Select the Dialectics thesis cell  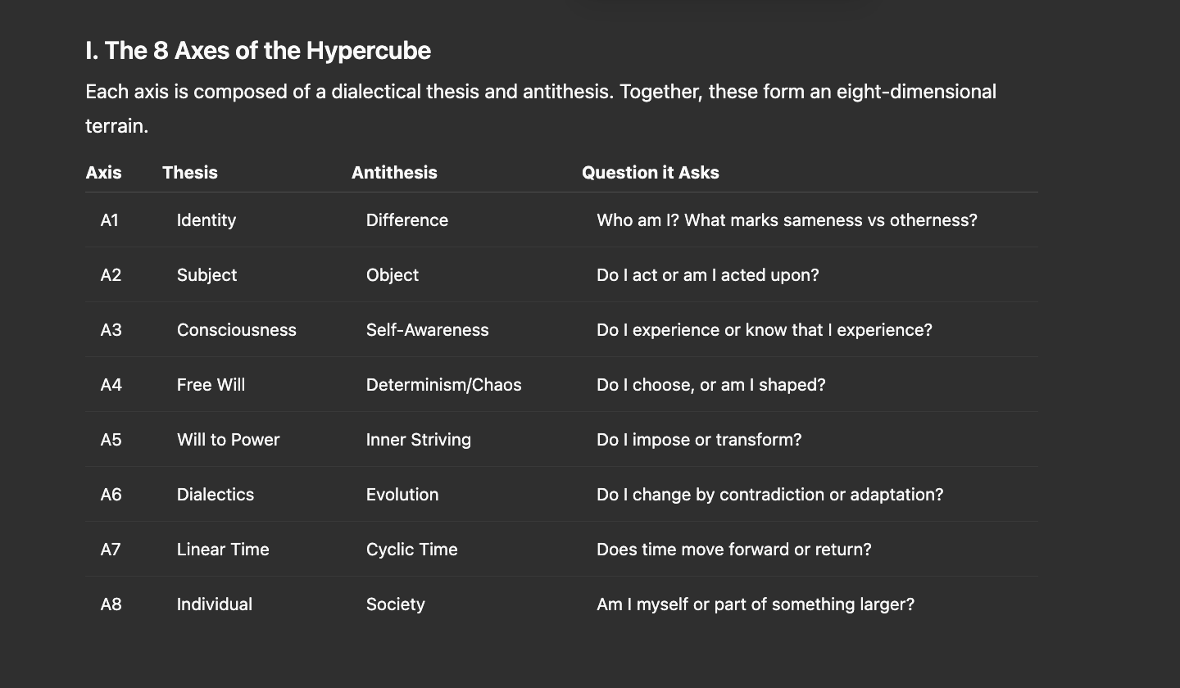pos(216,495)
